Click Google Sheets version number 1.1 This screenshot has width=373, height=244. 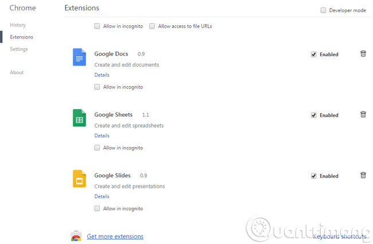146,115
